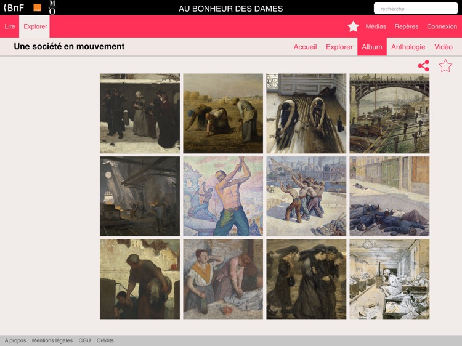
Task: Switch to the Lire tab
Action: coord(10,26)
